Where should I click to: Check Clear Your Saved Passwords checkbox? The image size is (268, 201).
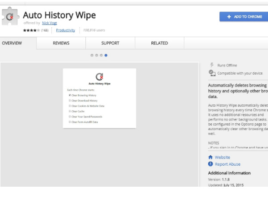click(x=70, y=117)
